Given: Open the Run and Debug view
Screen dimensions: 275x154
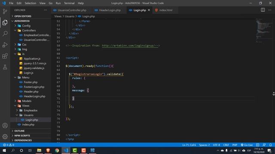Looking at the screenshot, I should point(5,44).
